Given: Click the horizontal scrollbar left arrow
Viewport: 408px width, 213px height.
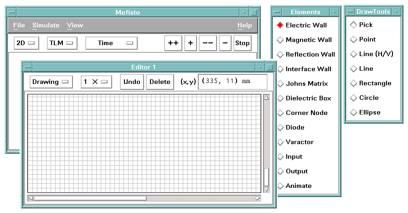Looking at the screenshot, I should pos(31,198).
